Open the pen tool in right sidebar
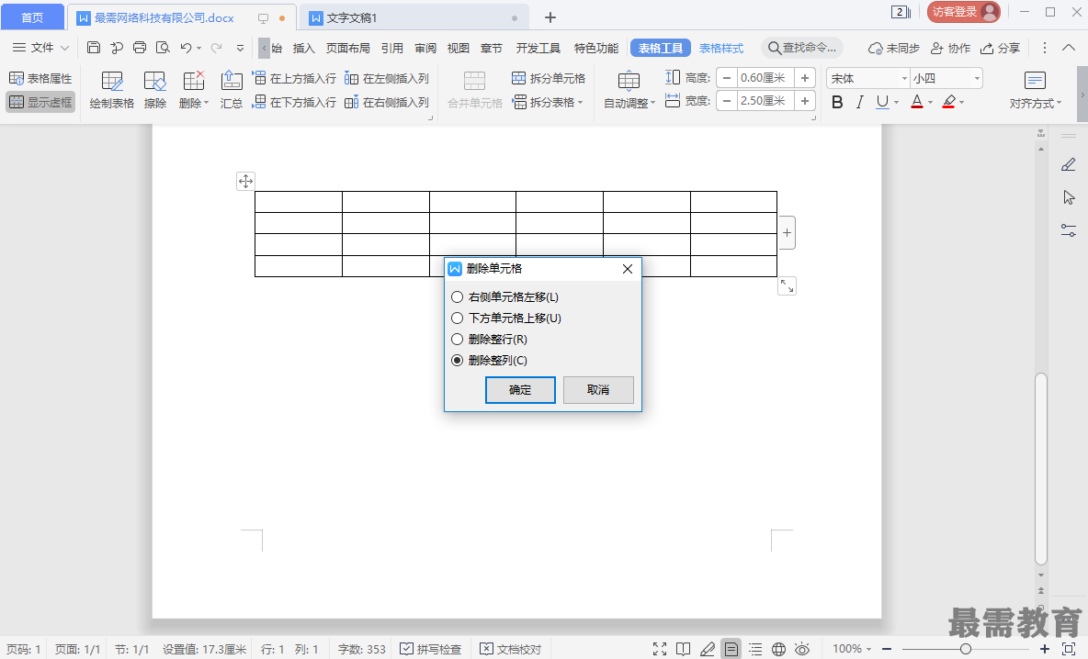This screenshot has height=659, width=1088. click(x=1069, y=165)
